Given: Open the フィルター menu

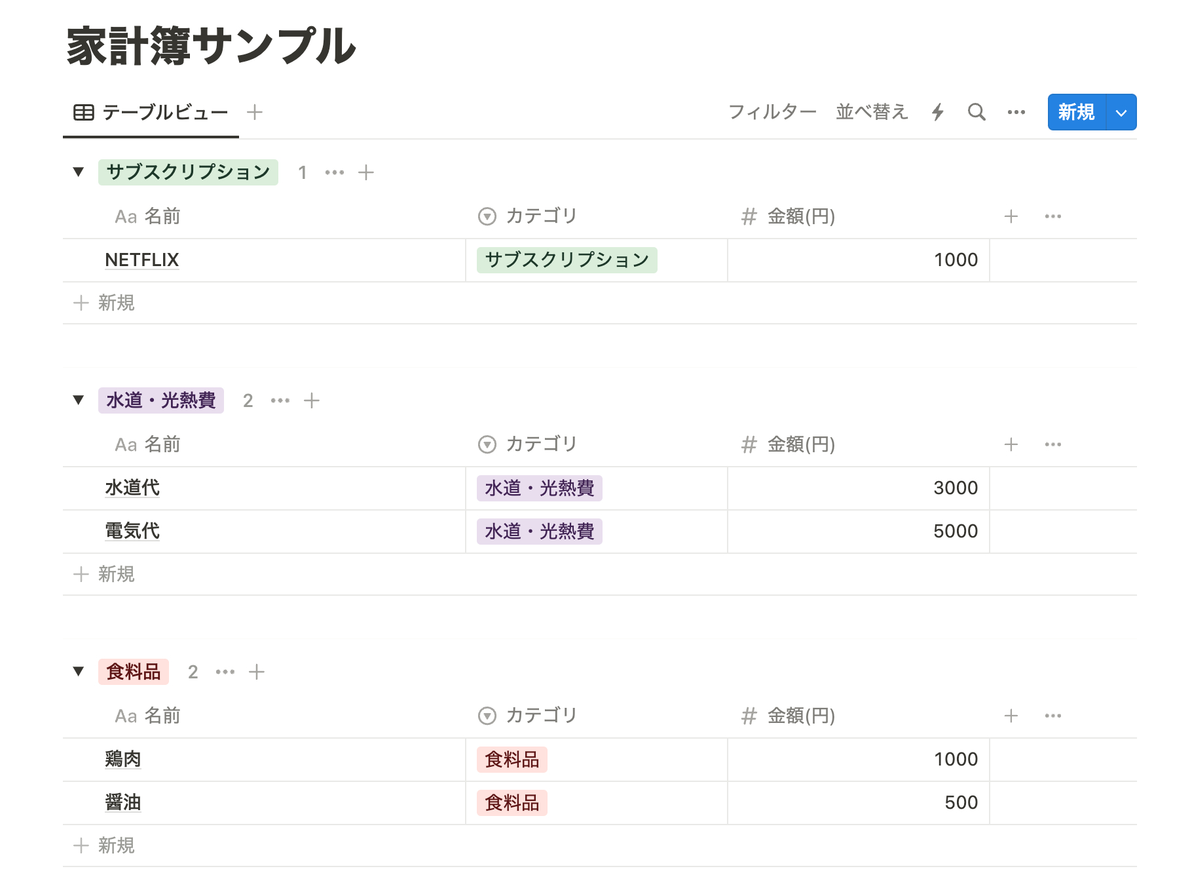Looking at the screenshot, I should (773, 112).
